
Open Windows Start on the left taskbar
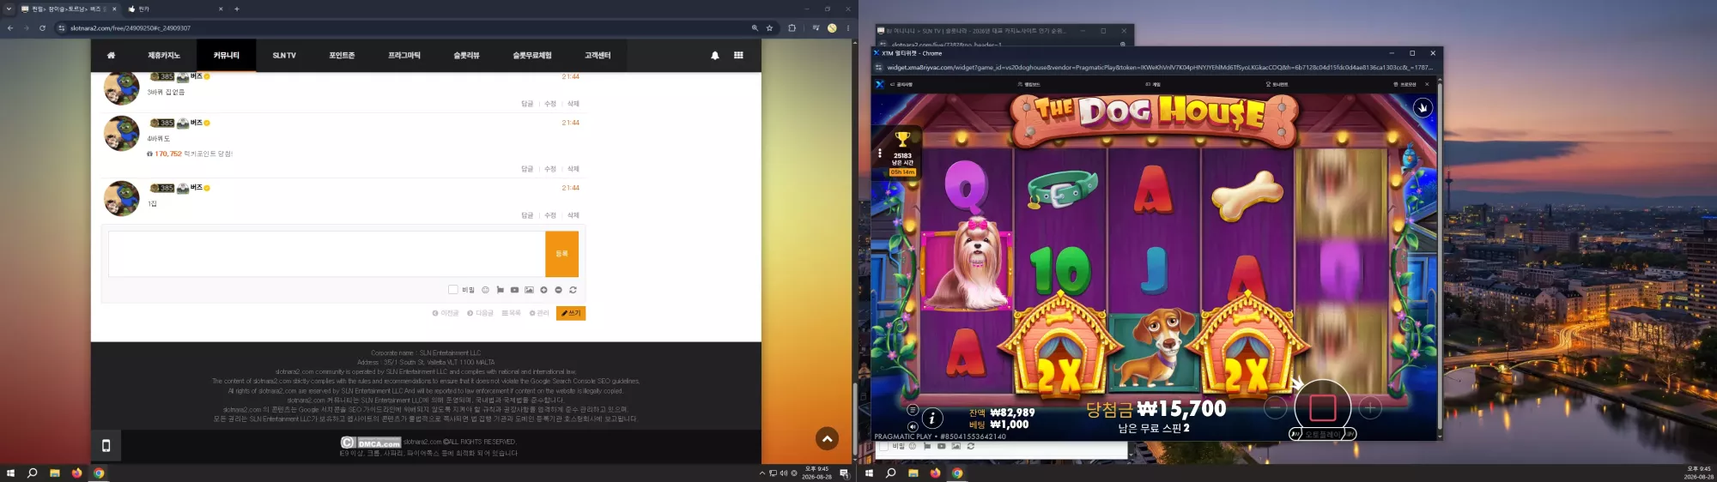10,473
